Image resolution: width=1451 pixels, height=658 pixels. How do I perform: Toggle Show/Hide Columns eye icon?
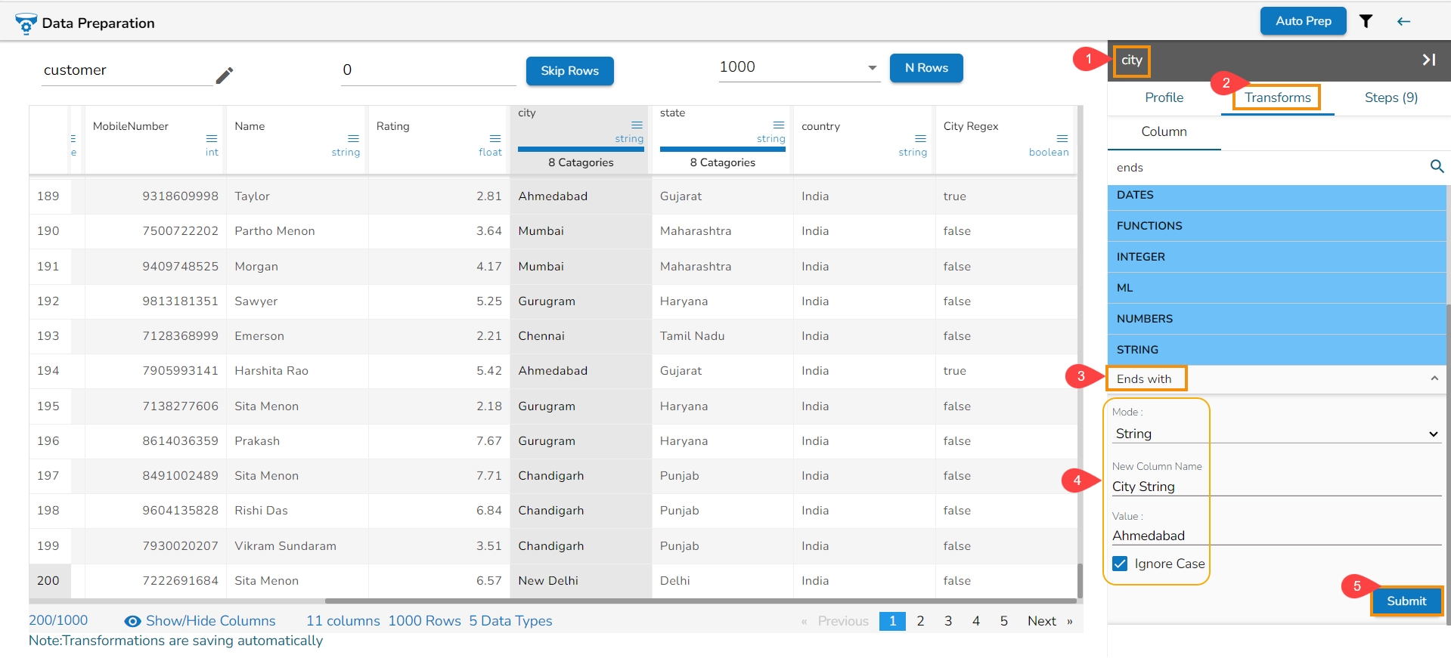[x=132, y=621]
